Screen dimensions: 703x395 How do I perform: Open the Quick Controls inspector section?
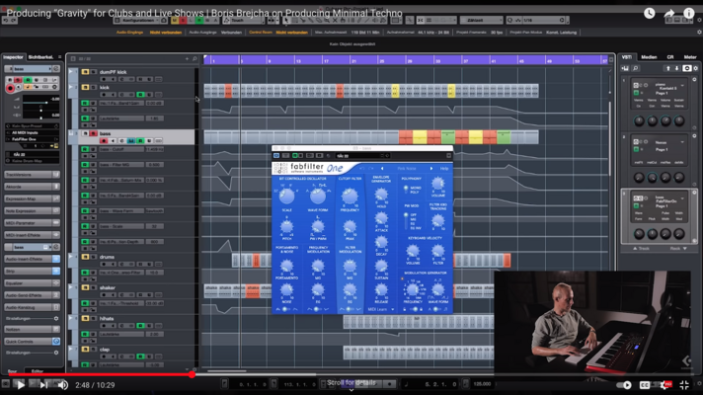tap(32, 342)
